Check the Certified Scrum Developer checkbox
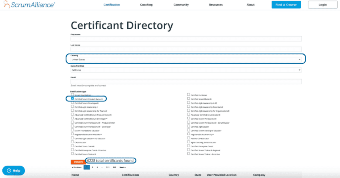Image resolution: width=340 pixels, height=178 pixels. tap(72, 103)
